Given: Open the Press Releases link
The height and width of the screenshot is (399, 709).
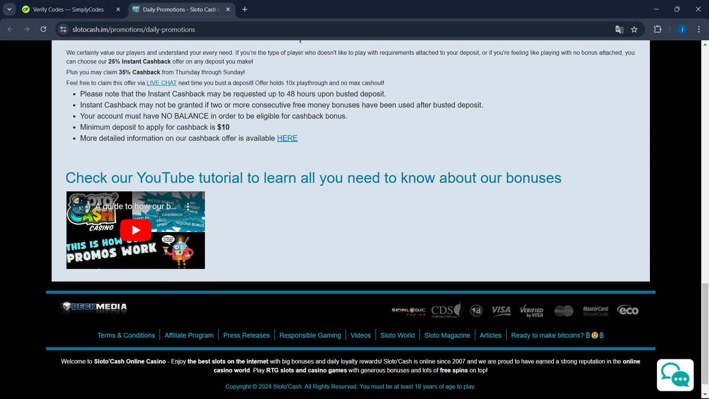Looking at the screenshot, I should tap(246, 335).
